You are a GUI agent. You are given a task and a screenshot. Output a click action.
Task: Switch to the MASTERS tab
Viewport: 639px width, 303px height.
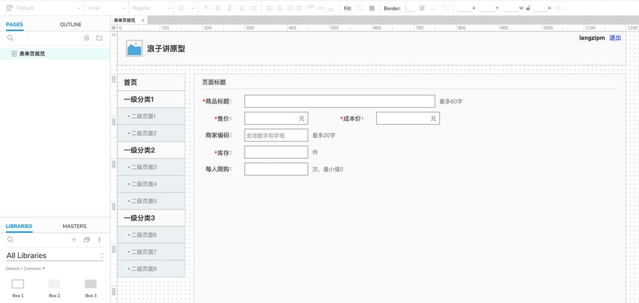click(x=74, y=226)
